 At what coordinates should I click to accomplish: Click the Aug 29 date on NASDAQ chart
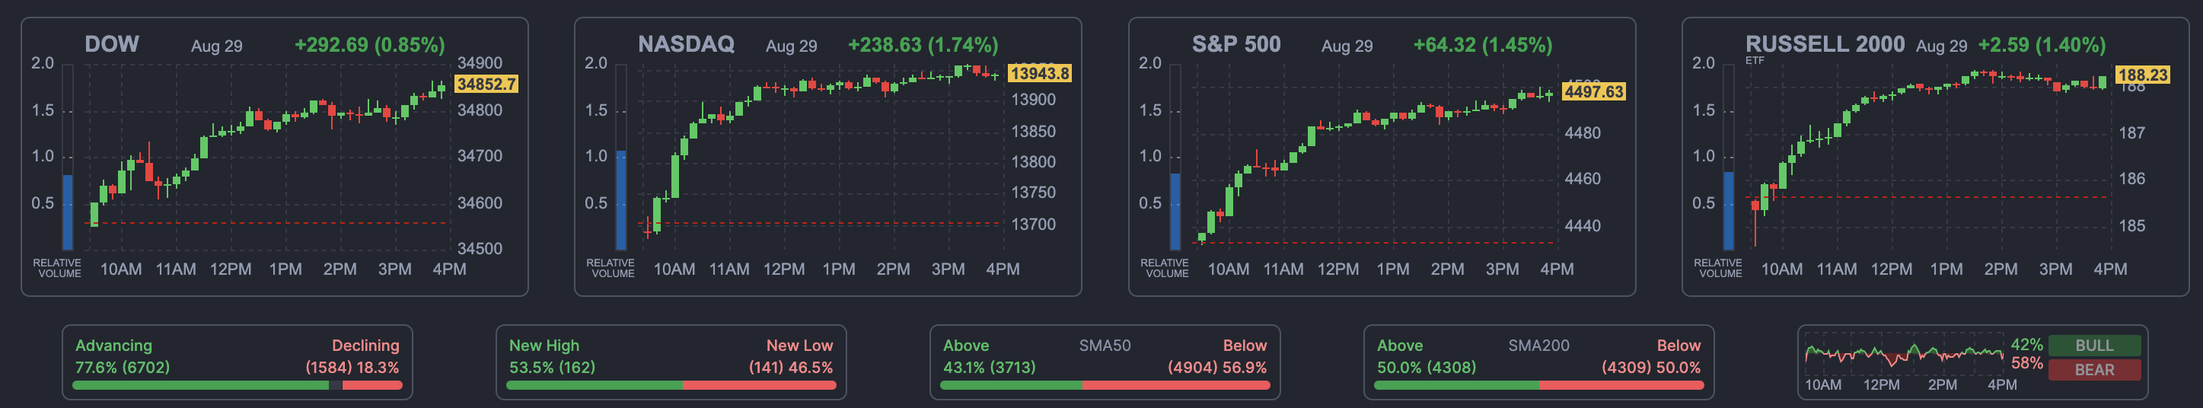click(x=791, y=46)
